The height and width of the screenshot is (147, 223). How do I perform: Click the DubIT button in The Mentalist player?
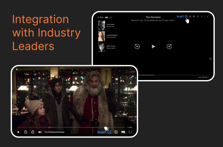coord(182,17)
